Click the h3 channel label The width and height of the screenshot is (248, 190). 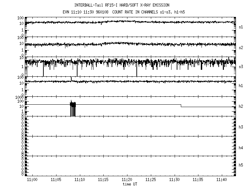pos(240,127)
